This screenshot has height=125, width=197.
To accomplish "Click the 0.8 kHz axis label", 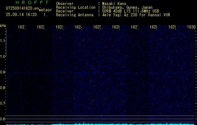I will [3, 87].
